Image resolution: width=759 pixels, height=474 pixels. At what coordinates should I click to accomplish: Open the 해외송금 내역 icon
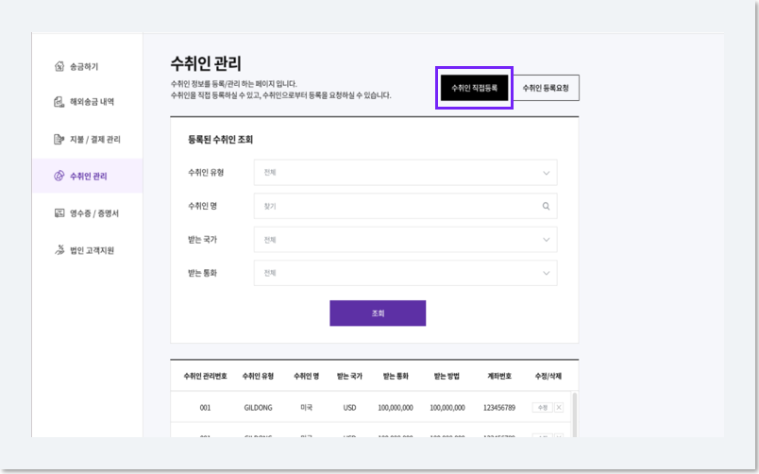pyautogui.click(x=59, y=102)
